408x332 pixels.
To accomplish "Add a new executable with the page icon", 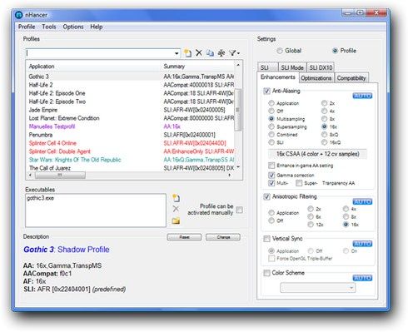I will coord(176,198).
